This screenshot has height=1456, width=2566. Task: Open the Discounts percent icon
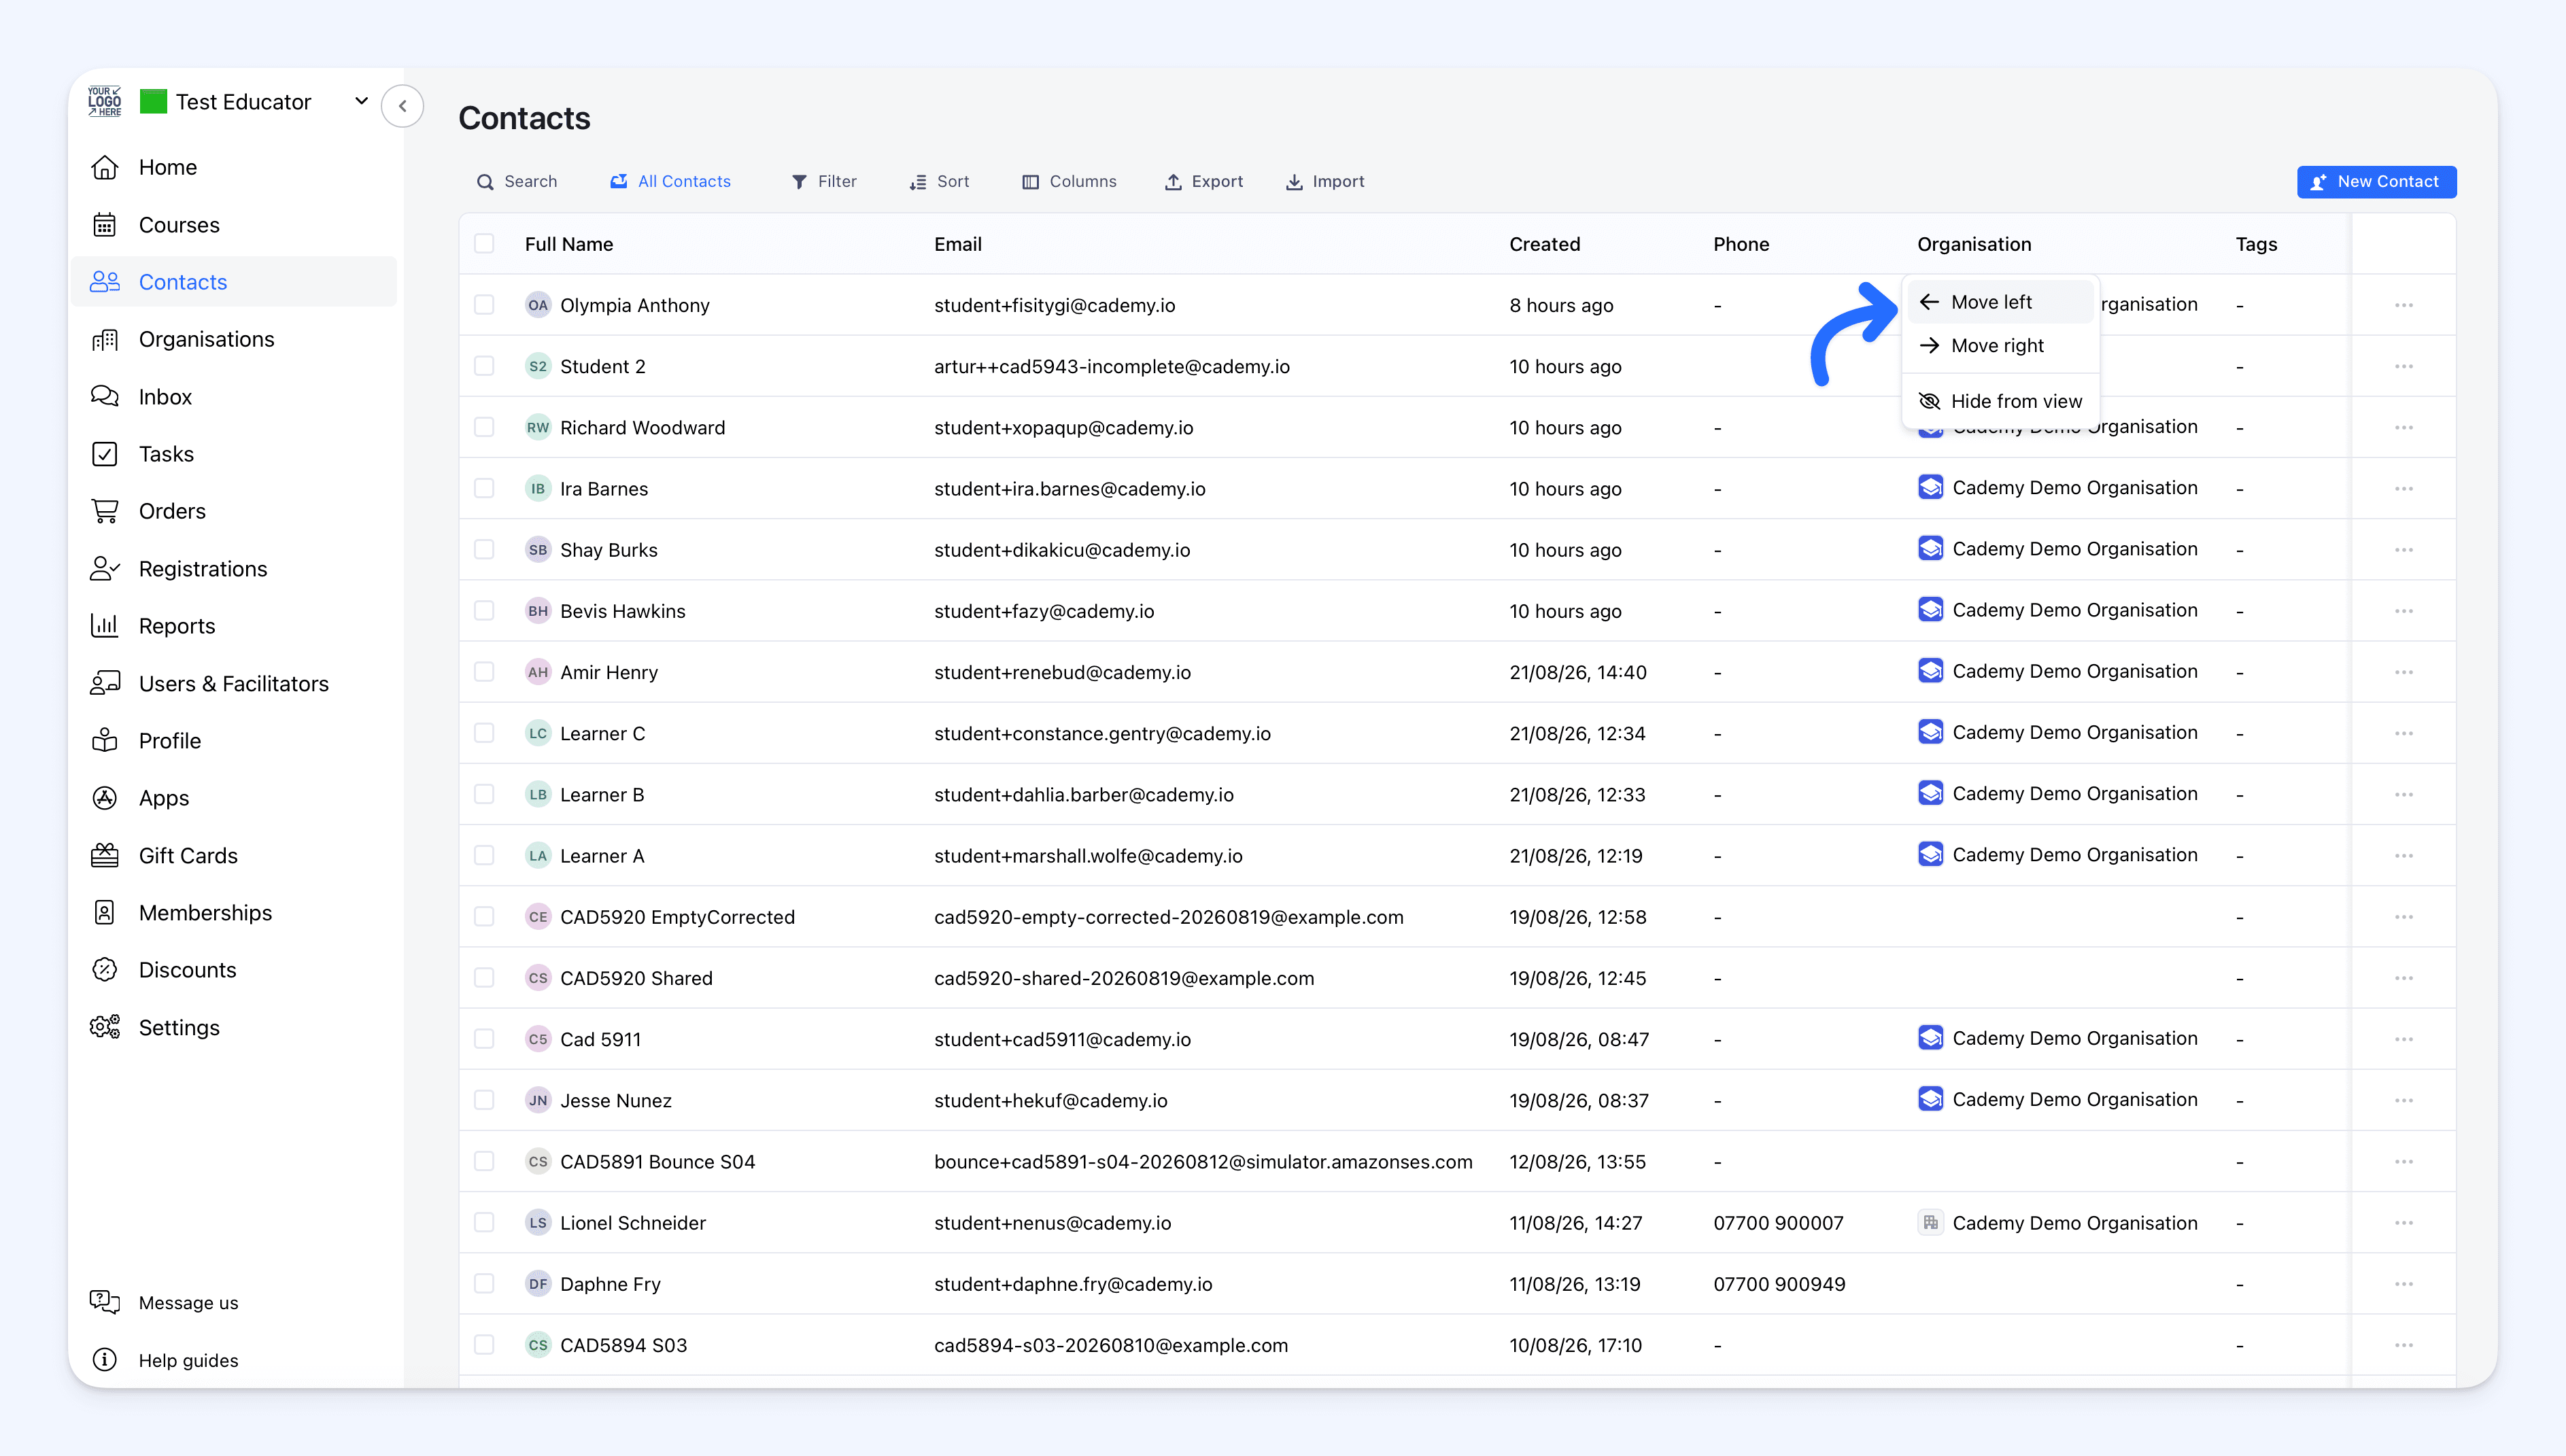click(105, 970)
